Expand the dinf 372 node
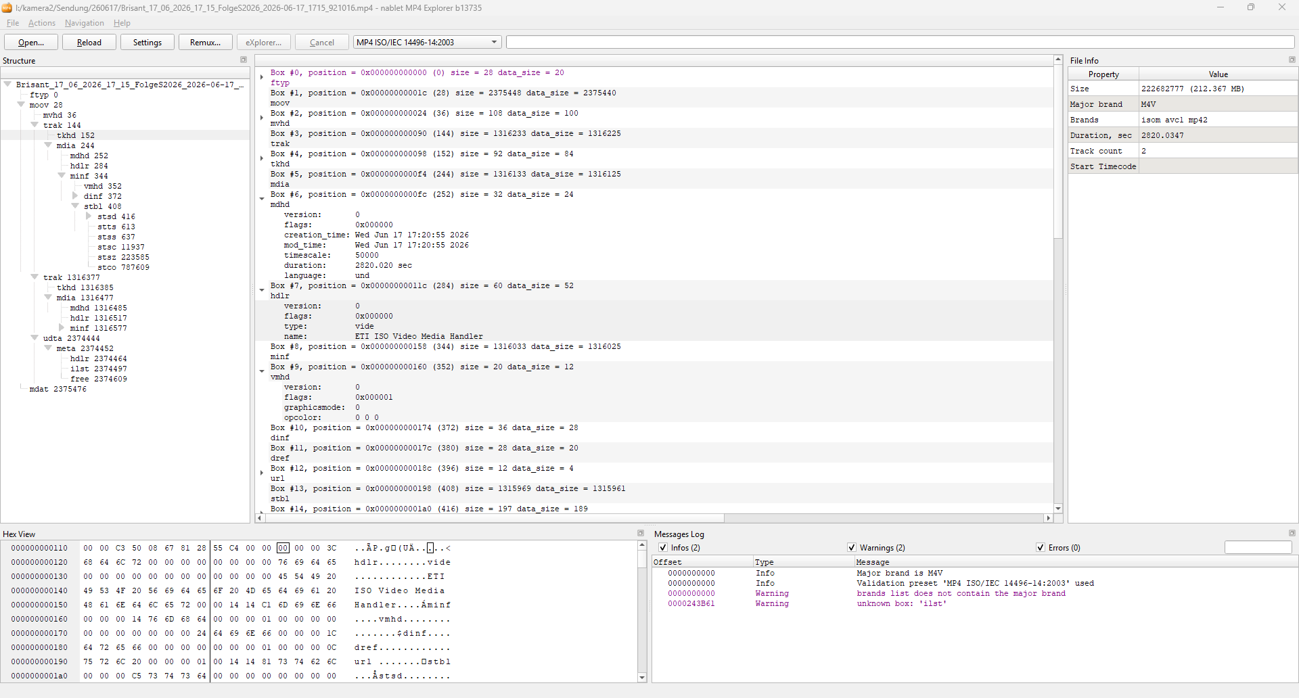Screen dimensions: 1299x698 (75, 196)
